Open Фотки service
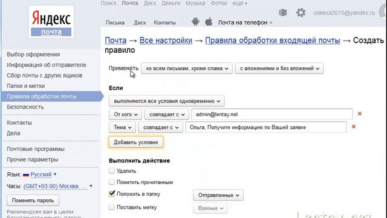The height and width of the screenshot is (218, 387). [219, 3]
